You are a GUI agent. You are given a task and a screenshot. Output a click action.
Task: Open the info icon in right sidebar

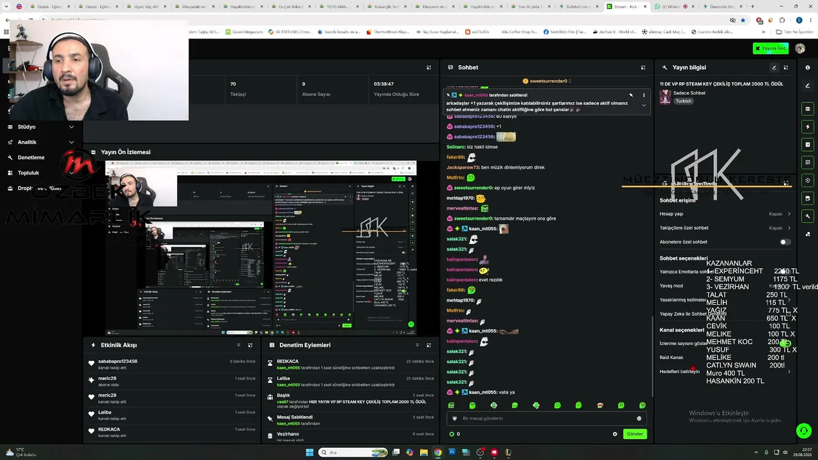(808, 67)
